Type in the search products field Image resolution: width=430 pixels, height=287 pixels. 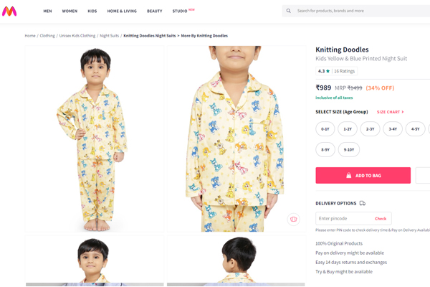tap(358, 11)
